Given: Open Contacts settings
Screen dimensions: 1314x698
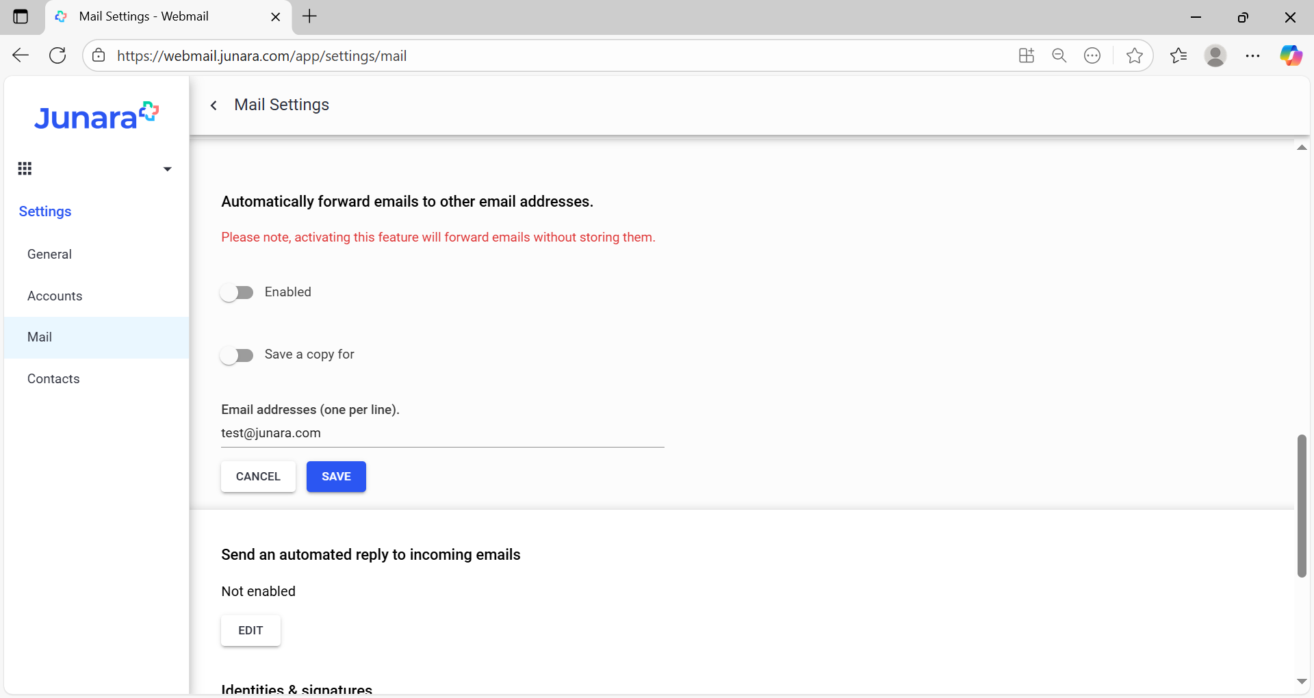Looking at the screenshot, I should click(x=96, y=379).
